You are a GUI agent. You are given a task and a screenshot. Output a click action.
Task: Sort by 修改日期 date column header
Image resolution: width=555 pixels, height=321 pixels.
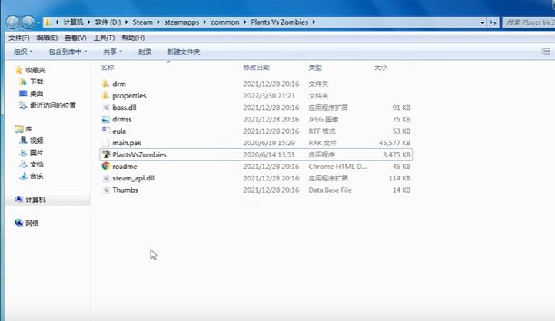pyautogui.click(x=256, y=67)
